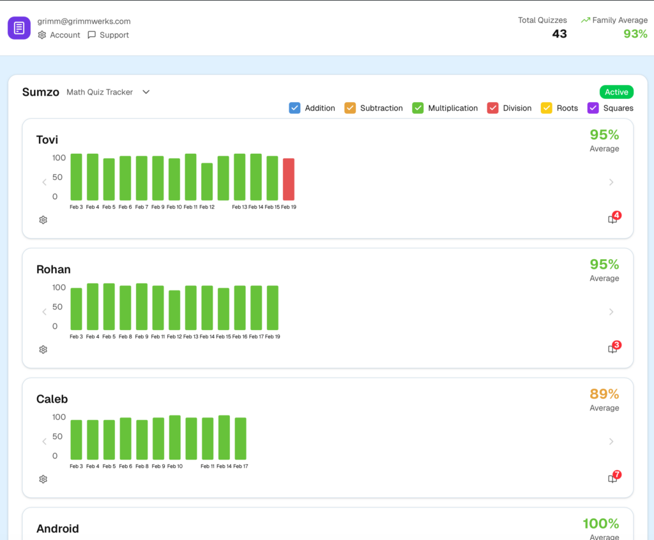654x540 pixels.
Task: Open the Account menu item
Action: (x=59, y=35)
